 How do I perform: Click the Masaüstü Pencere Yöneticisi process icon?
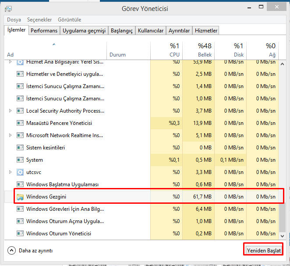[x=20, y=123]
